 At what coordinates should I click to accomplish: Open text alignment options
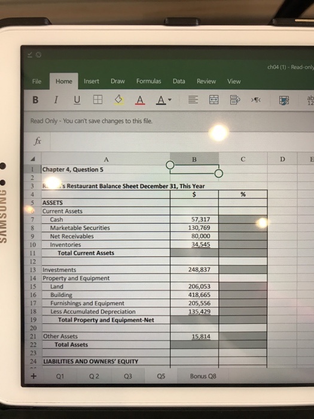coord(193,100)
